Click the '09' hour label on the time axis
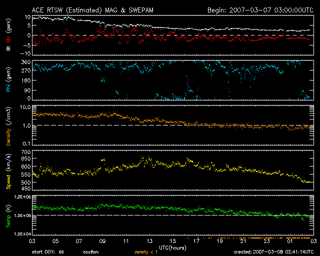This screenshot has height=256, width=320. pos(102,241)
